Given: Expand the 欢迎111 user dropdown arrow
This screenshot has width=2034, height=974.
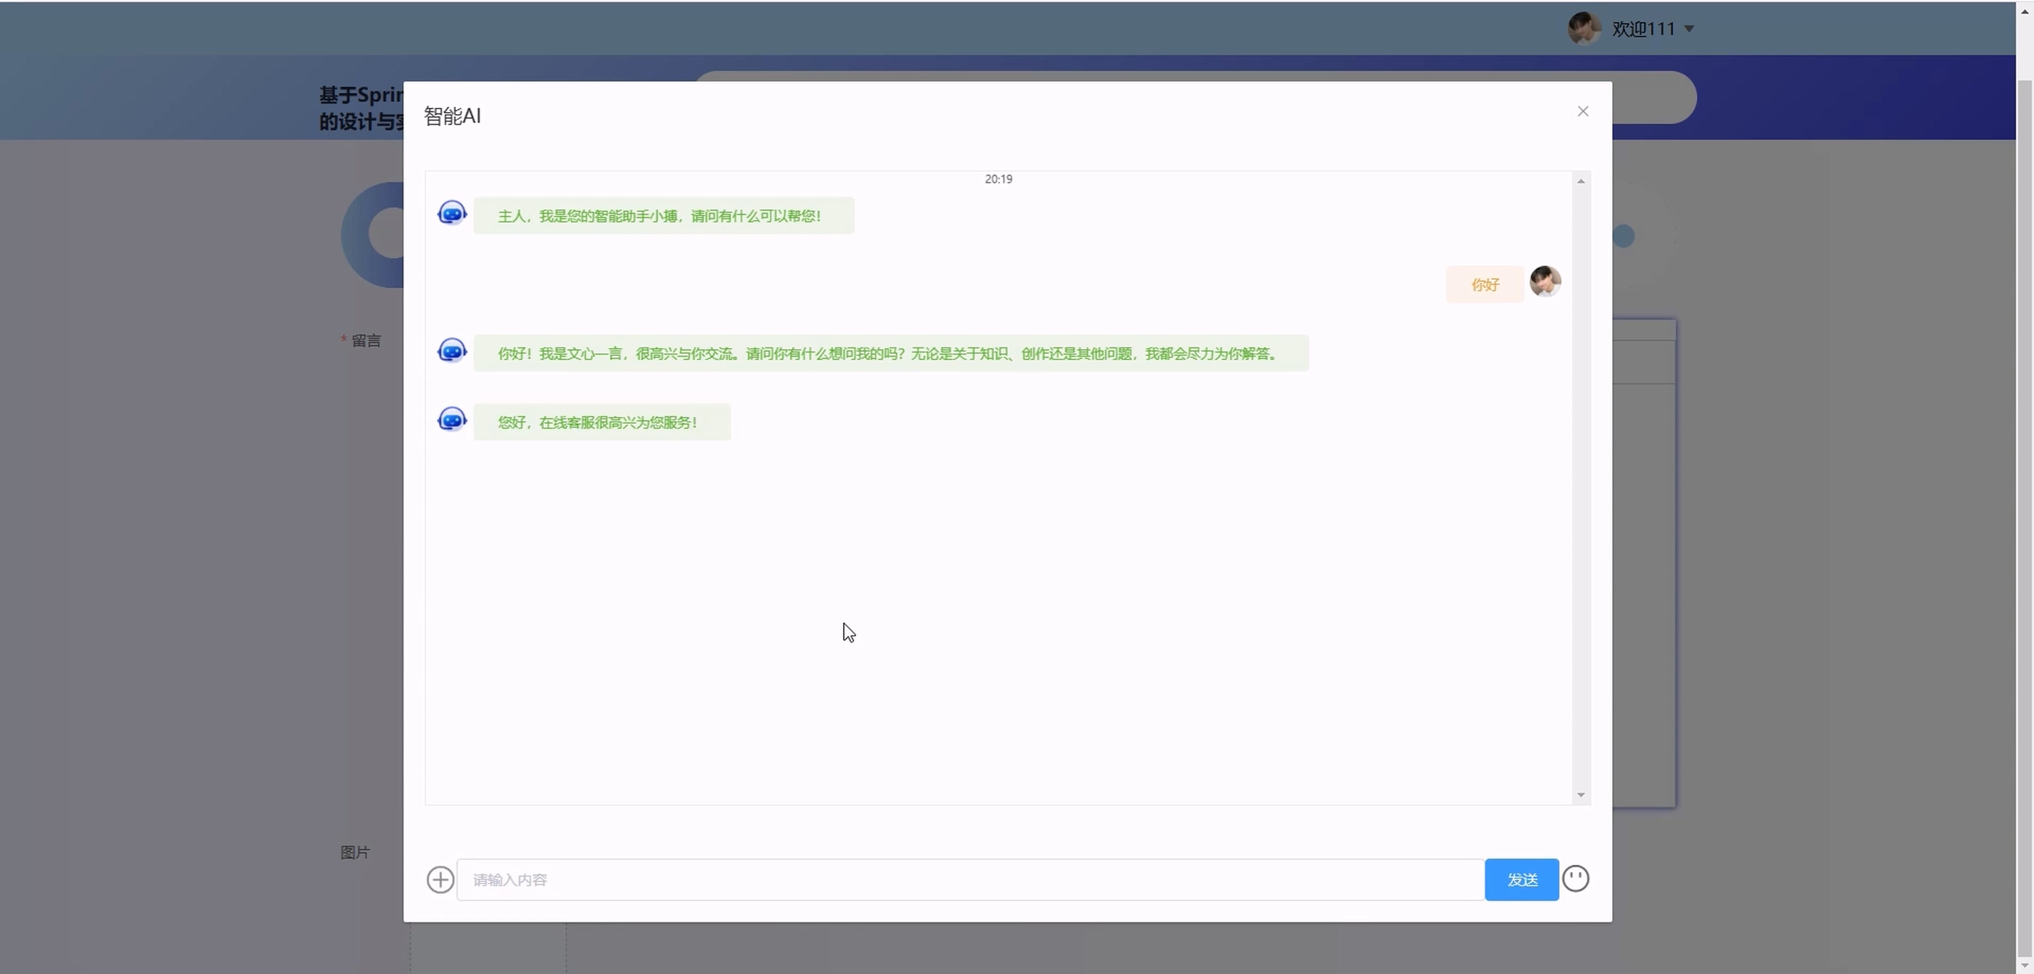Looking at the screenshot, I should point(1689,29).
